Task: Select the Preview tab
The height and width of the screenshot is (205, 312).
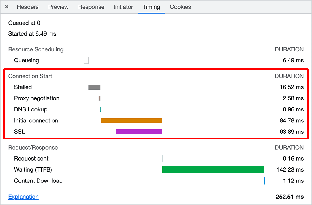Action: click(x=58, y=7)
